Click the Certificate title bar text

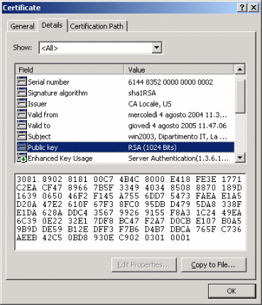click(x=21, y=8)
